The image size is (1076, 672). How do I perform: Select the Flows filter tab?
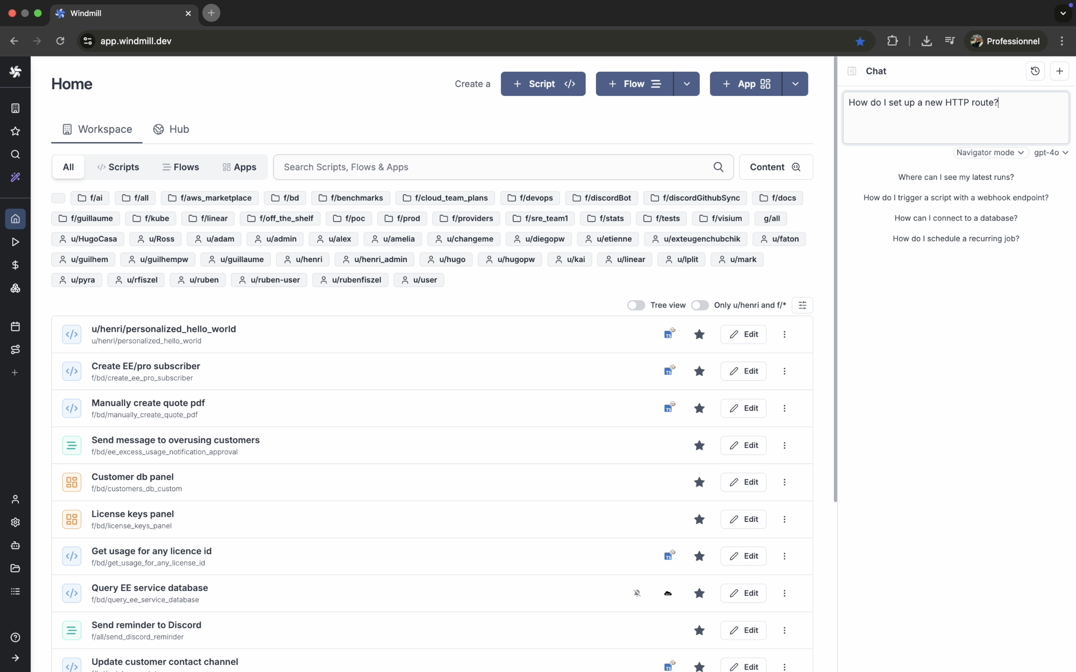click(x=181, y=167)
